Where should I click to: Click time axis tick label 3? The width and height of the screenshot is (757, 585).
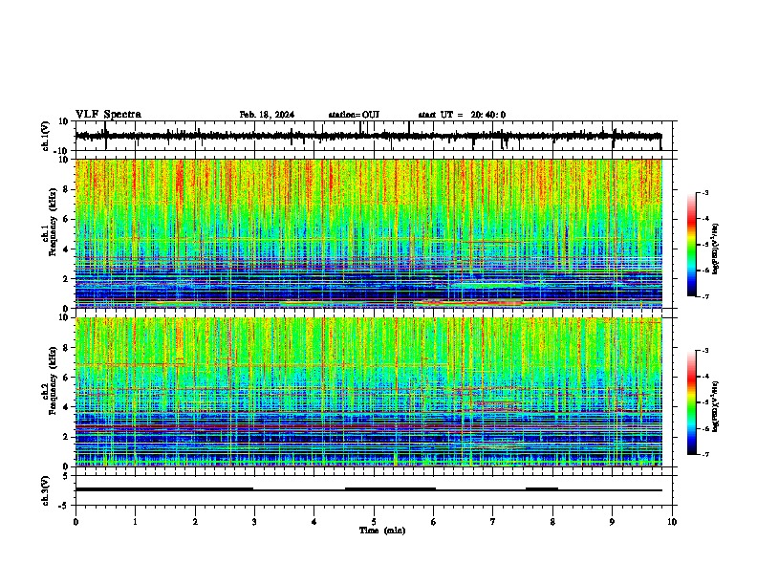254,522
